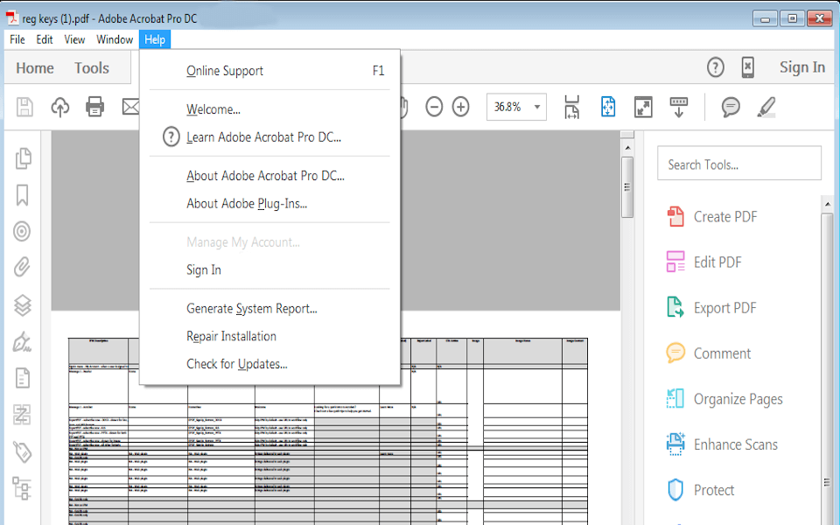Select Learn Adobe Acrobat Pro DC...
Image resolution: width=840 pixels, height=525 pixels.
(269, 137)
